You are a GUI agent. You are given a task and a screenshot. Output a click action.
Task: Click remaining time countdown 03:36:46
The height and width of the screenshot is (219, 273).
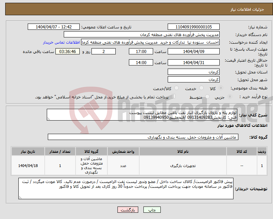68,51
